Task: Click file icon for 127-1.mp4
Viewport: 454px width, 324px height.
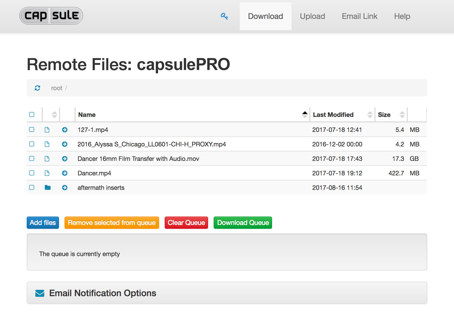Action: [x=47, y=130]
